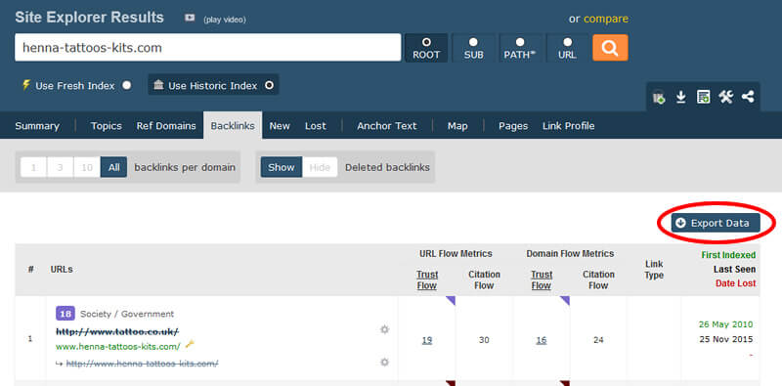The height and width of the screenshot is (386, 782).
Task: Open the Topics tab
Action: (107, 126)
